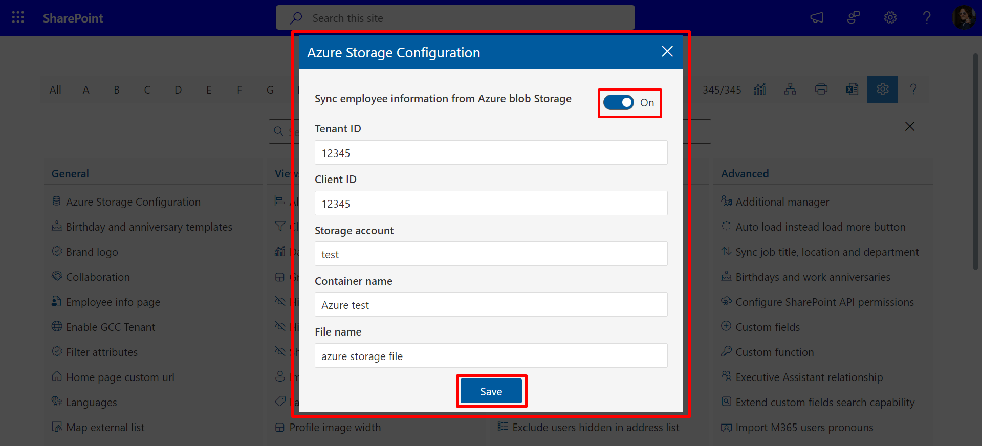Open the SharePoint app launcher waffle
This screenshot has height=446, width=982.
click(x=18, y=18)
